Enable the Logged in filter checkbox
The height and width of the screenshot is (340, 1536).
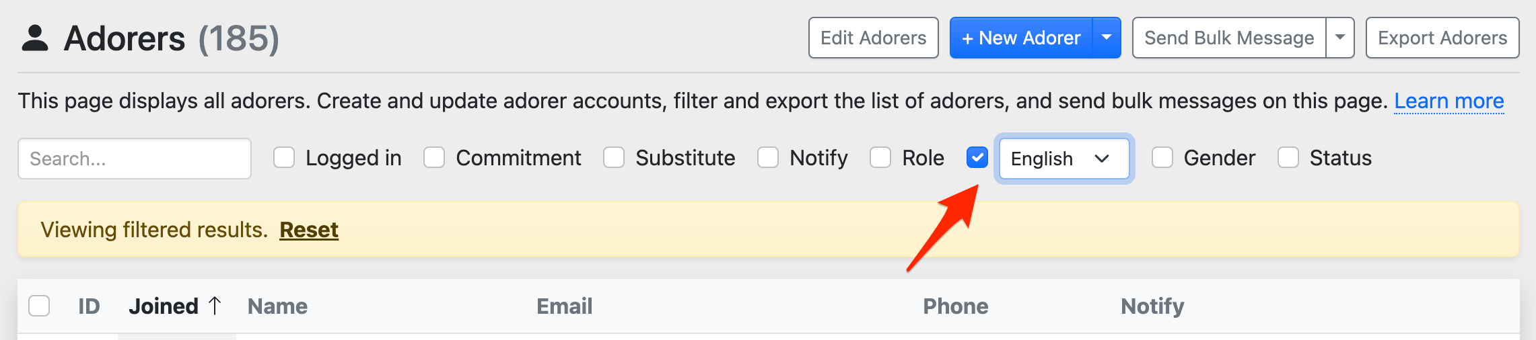pyautogui.click(x=284, y=158)
